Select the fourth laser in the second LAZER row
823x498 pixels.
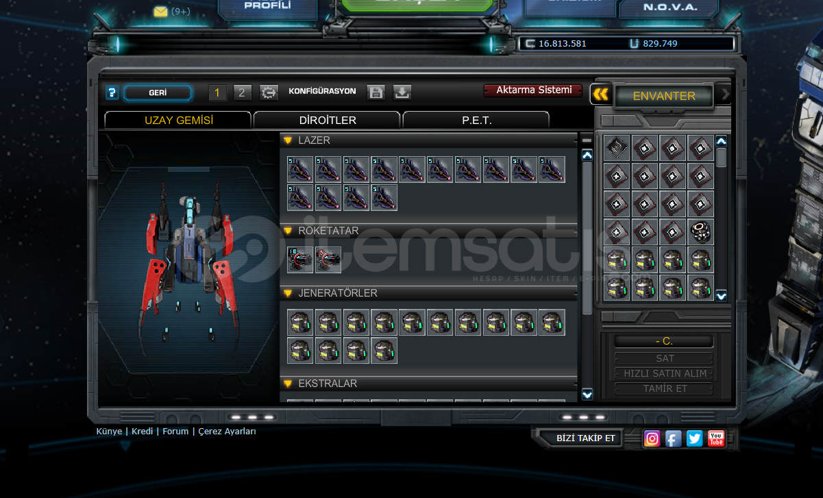(x=384, y=197)
